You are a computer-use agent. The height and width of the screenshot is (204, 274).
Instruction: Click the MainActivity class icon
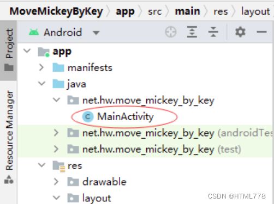tap(88, 116)
